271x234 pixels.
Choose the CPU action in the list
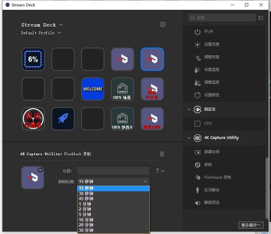(x=224, y=123)
